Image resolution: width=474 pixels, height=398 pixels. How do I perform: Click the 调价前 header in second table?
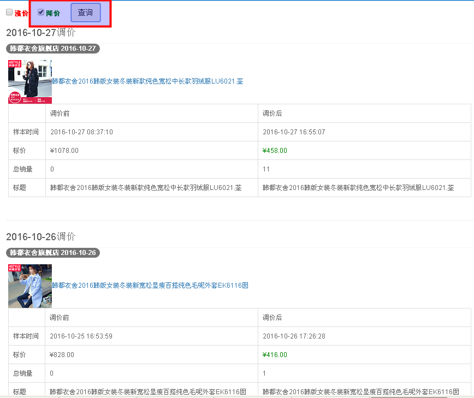click(59, 318)
